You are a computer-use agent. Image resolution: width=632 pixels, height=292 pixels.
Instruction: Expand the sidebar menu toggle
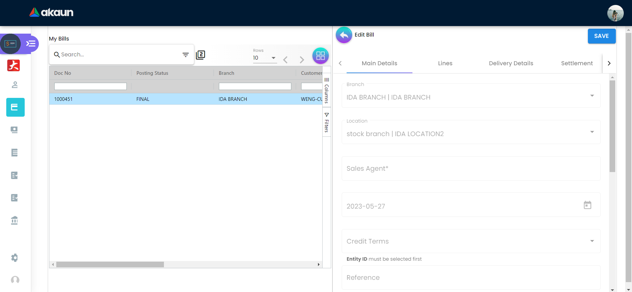(x=31, y=44)
